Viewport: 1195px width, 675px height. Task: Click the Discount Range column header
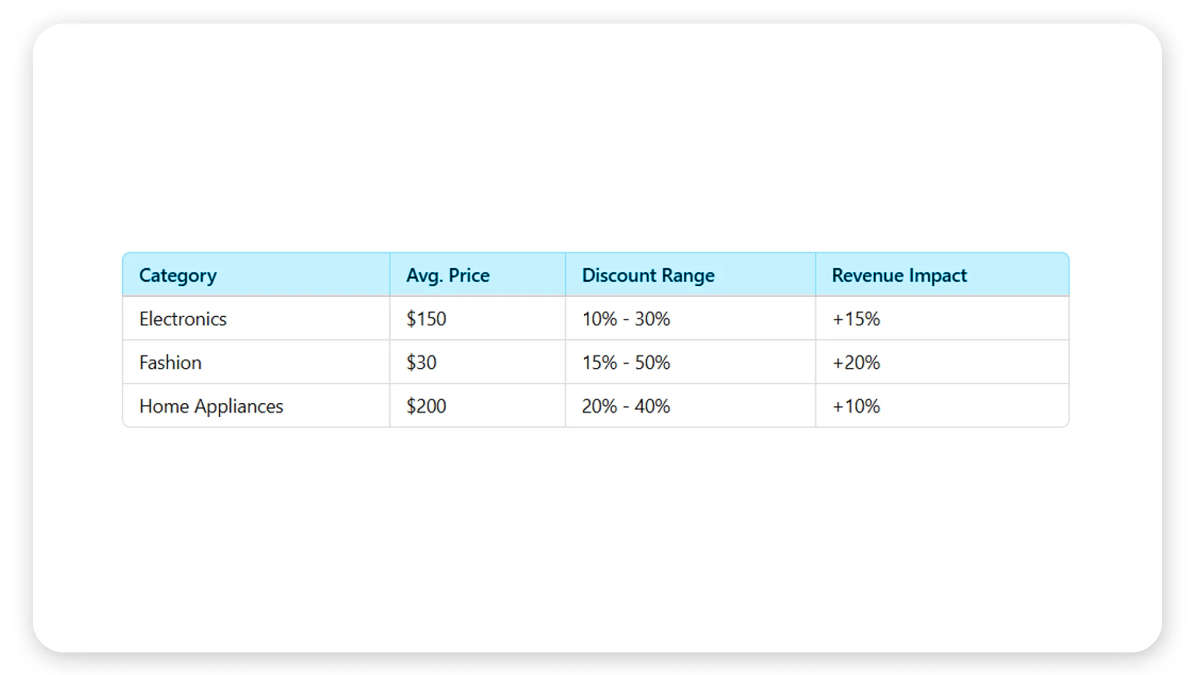click(690, 274)
